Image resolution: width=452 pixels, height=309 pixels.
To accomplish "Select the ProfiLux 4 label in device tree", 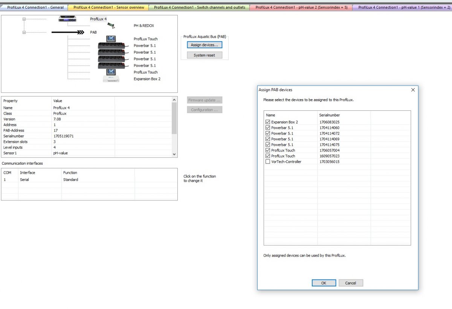I will click(x=98, y=19).
